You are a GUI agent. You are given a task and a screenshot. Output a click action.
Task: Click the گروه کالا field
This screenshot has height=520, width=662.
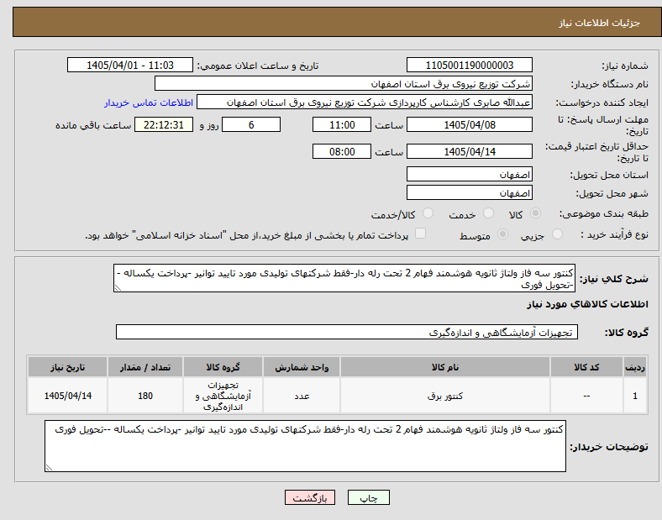[x=347, y=332]
